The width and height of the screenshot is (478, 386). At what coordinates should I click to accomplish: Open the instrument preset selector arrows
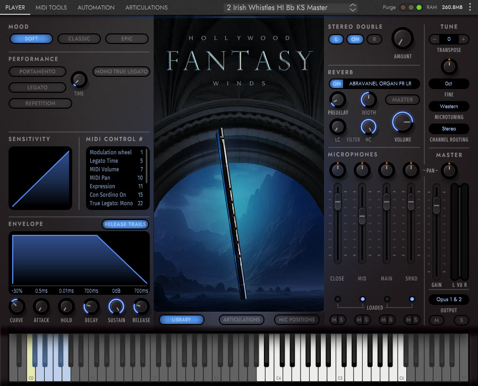coord(353,7)
